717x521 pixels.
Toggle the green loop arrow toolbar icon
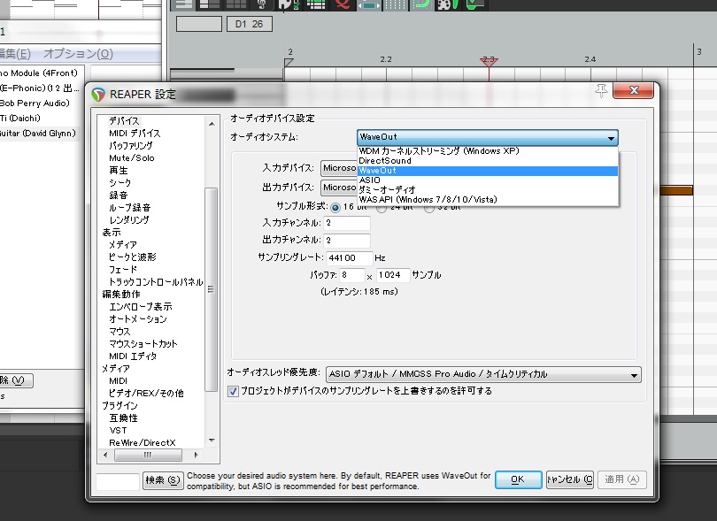tap(421, 4)
